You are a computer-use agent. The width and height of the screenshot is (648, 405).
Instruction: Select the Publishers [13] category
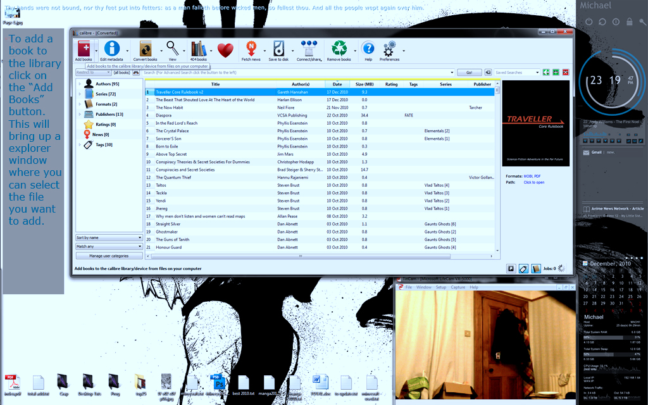click(x=109, y=114)
